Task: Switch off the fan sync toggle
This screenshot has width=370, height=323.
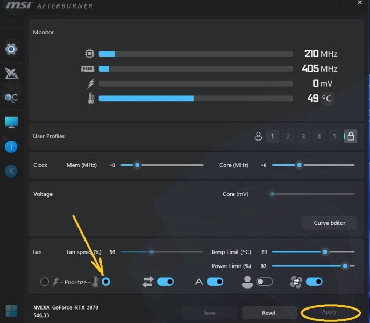Action: [314, 282]
